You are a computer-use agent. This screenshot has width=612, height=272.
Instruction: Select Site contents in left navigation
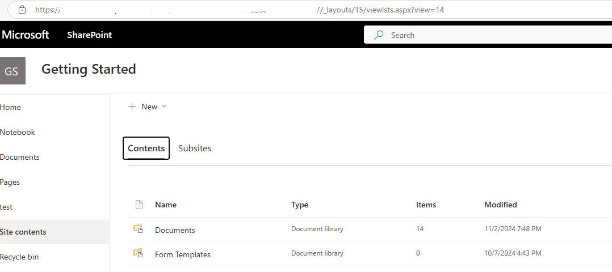click(55, 232)
